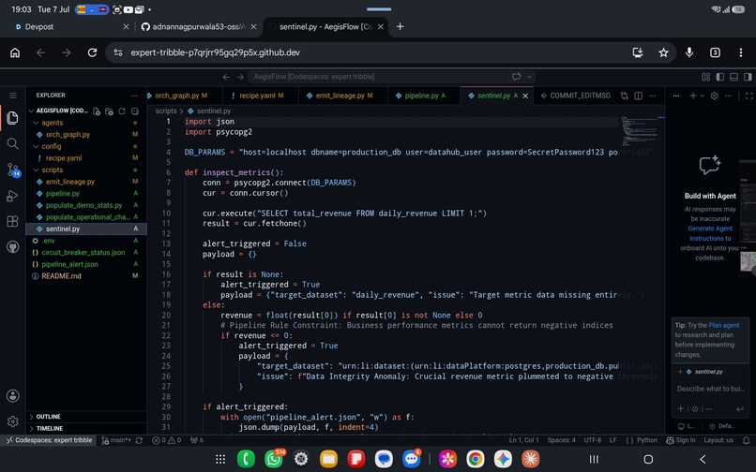The width and height of the screenshot is (756, 472).
Task: Open the hamburger application menu
Action: click(x=12, y=96)
